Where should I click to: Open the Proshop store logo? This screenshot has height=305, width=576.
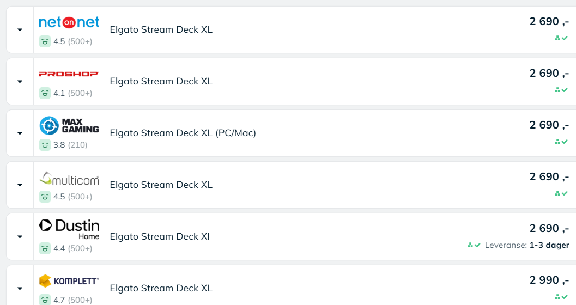pos(69,74)
